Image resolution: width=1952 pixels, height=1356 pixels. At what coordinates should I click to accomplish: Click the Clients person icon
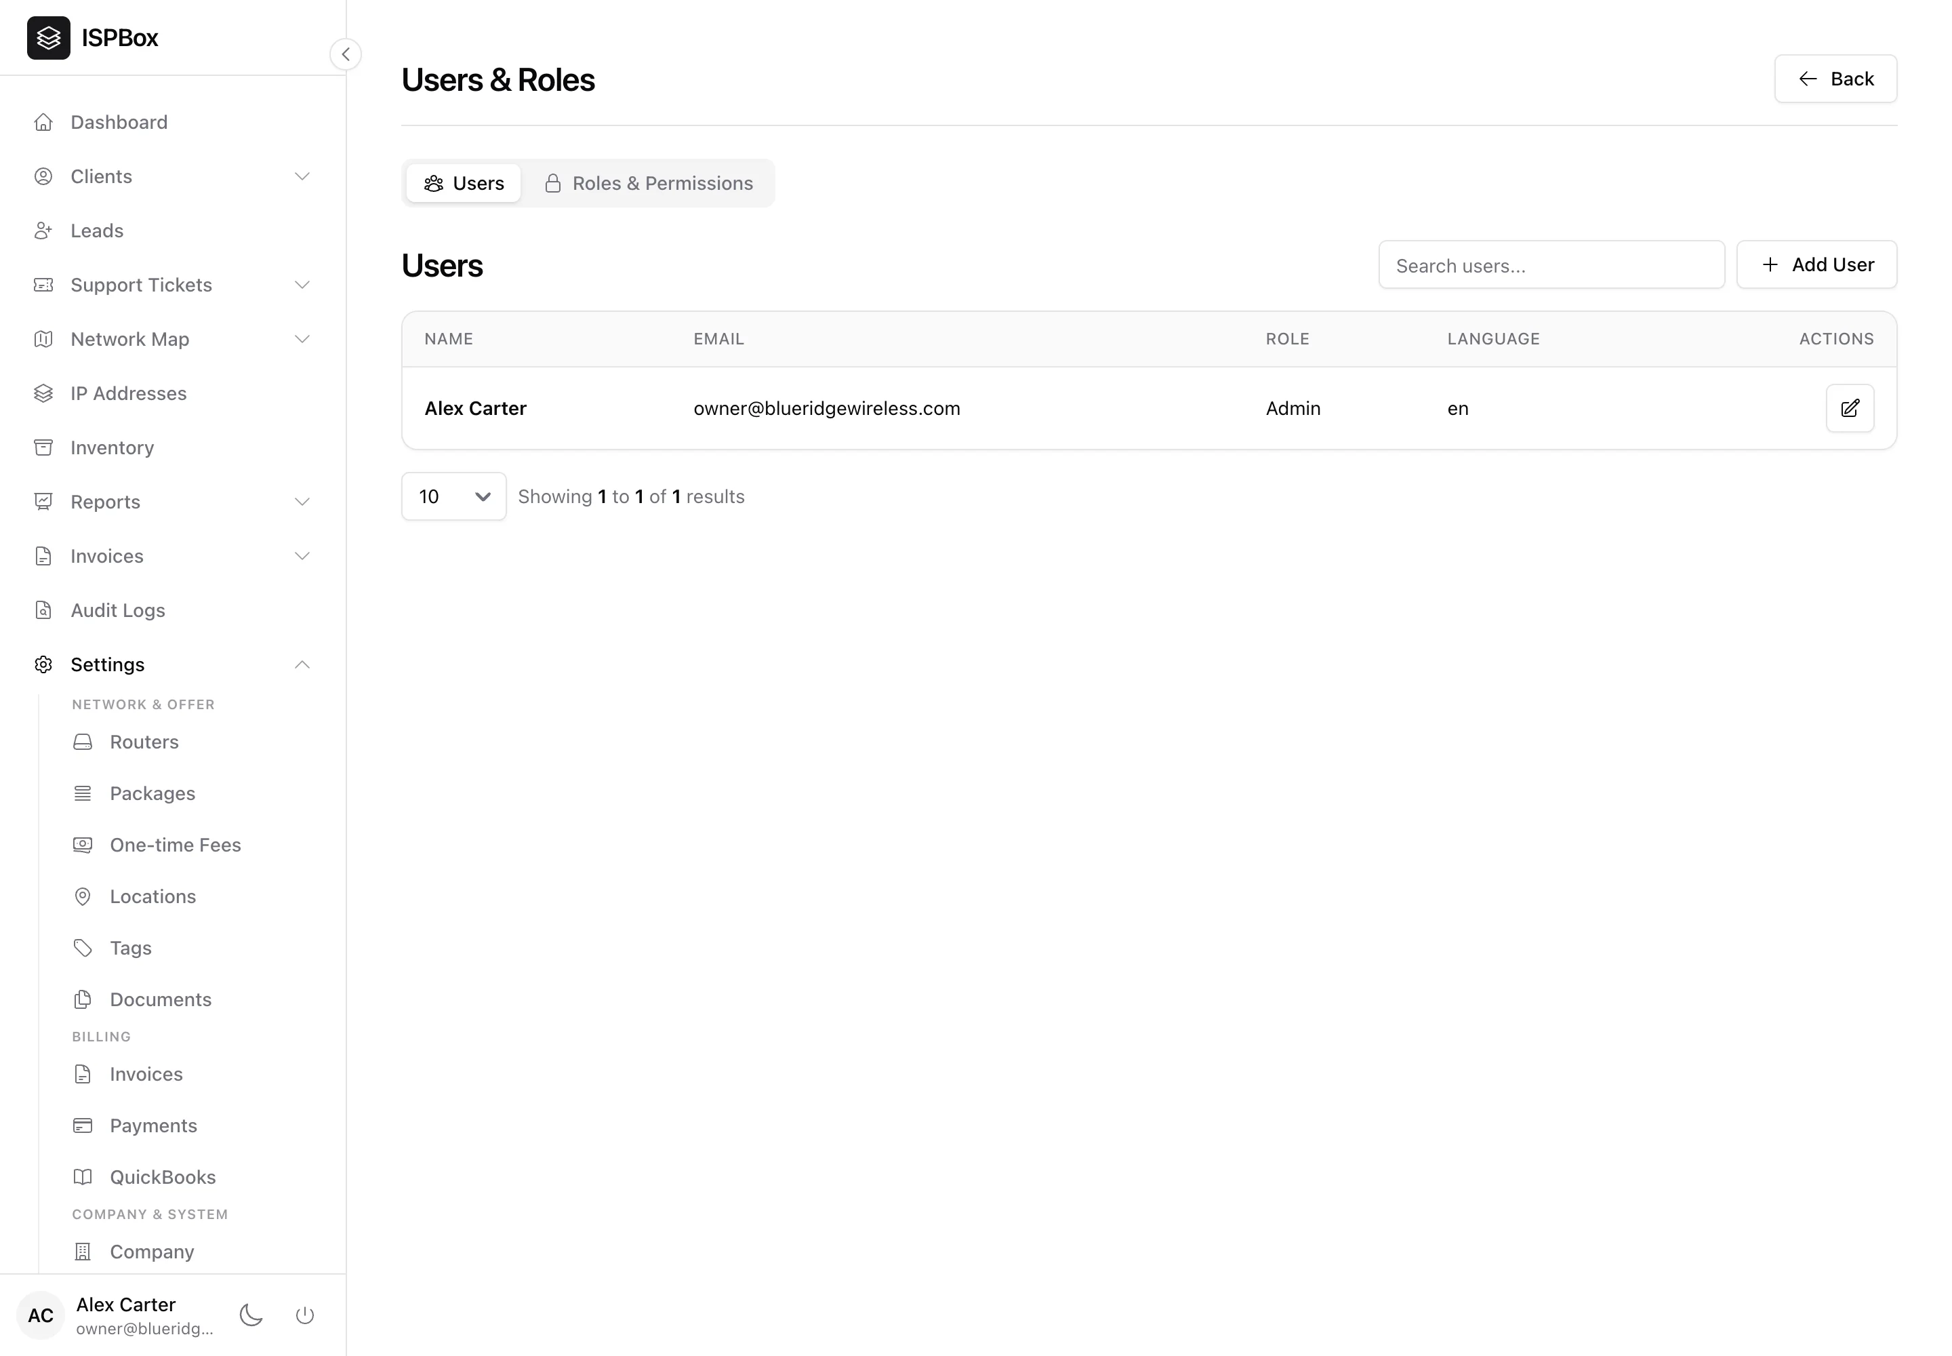point(43,177)
